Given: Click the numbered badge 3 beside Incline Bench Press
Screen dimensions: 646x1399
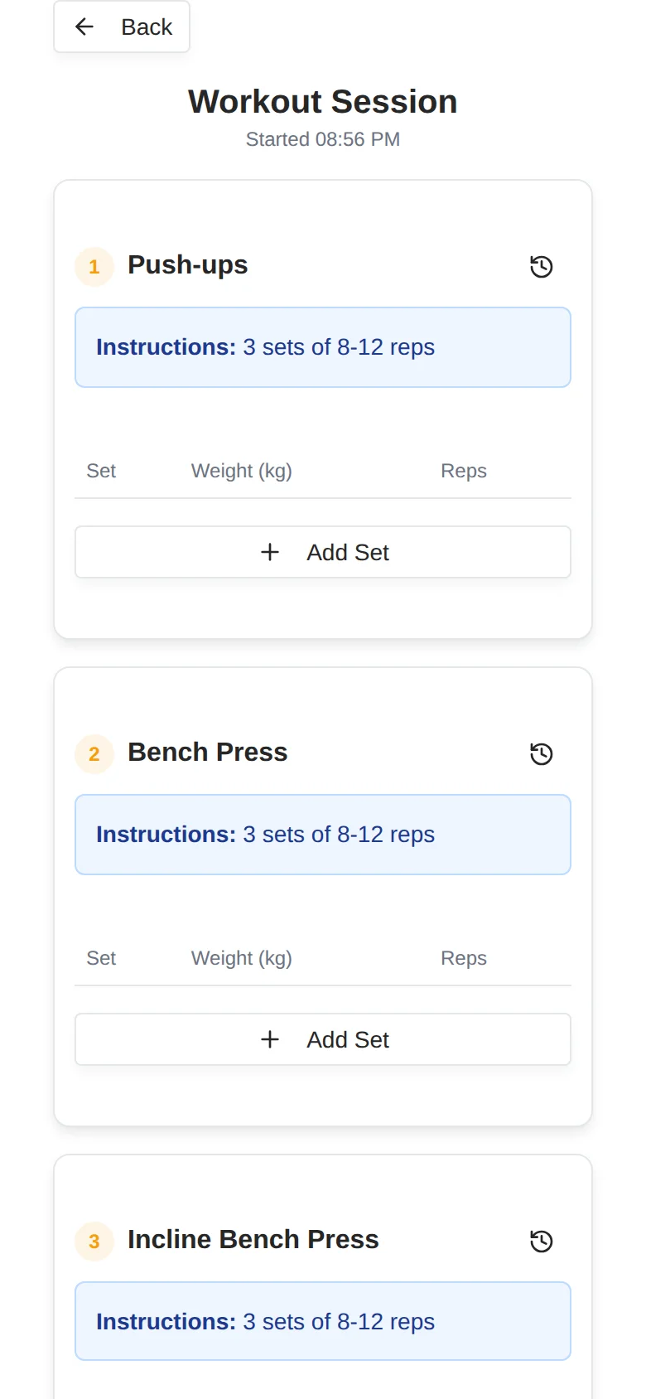Looking at the screenshot, I should [94, 1242].
